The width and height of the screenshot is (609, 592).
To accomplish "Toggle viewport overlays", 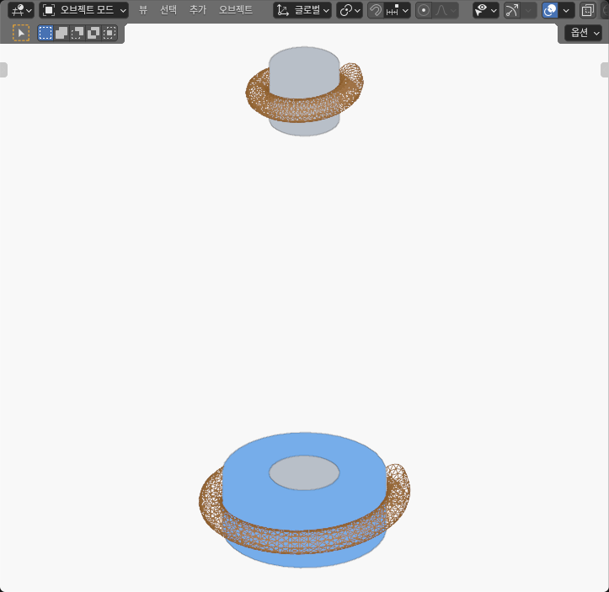I will click(550, 10).
